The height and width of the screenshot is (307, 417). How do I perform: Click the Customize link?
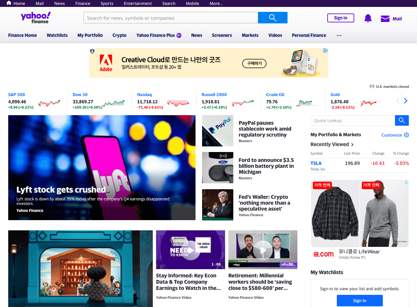(x=392, y=135)
